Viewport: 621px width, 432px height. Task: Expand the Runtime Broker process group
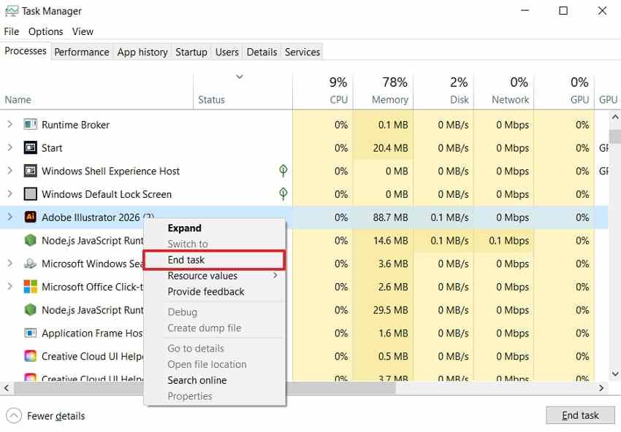click(10, 125)
